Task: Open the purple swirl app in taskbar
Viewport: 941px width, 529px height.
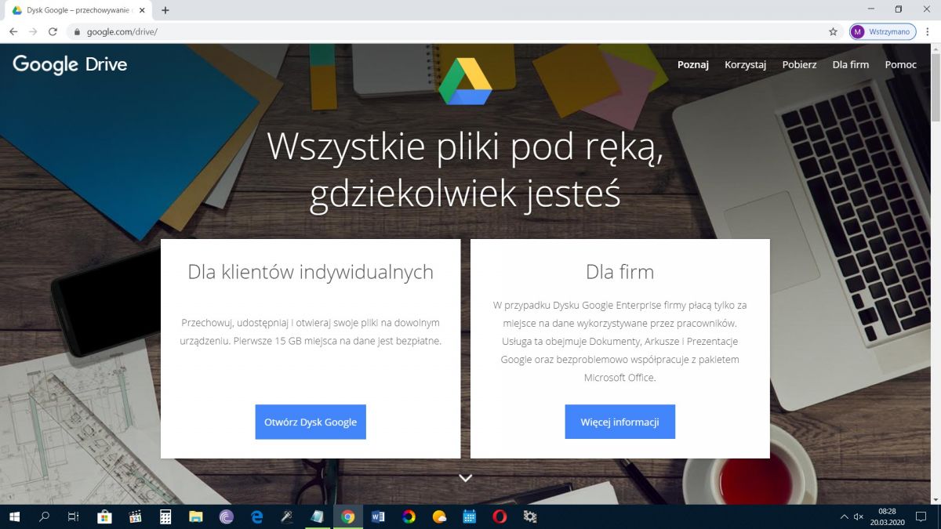Action: click(227, 516)
